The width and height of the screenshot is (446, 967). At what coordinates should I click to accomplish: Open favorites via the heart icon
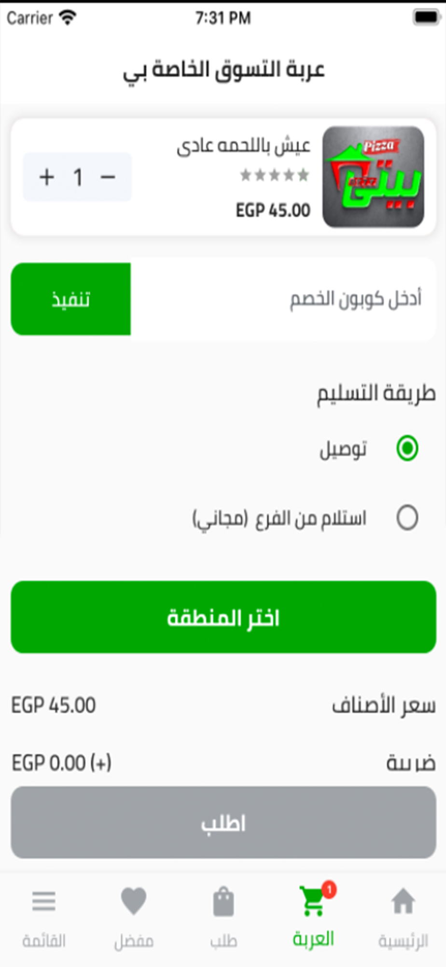[x=134, y=901]
